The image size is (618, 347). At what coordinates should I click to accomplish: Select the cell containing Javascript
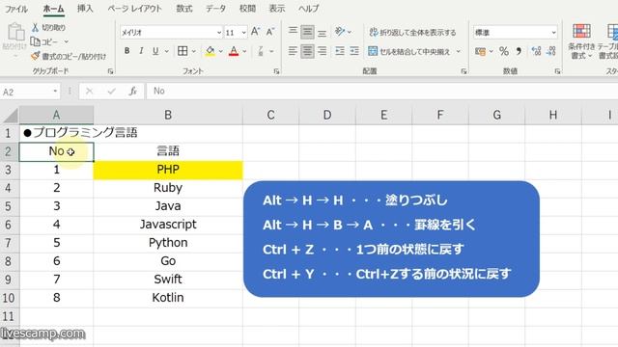pyautogui.click(x=168, y=225)
